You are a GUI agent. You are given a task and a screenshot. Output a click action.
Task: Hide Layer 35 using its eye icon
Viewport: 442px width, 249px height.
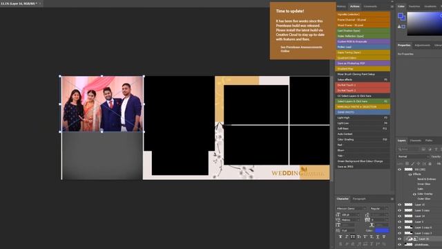tap(399, 205)
